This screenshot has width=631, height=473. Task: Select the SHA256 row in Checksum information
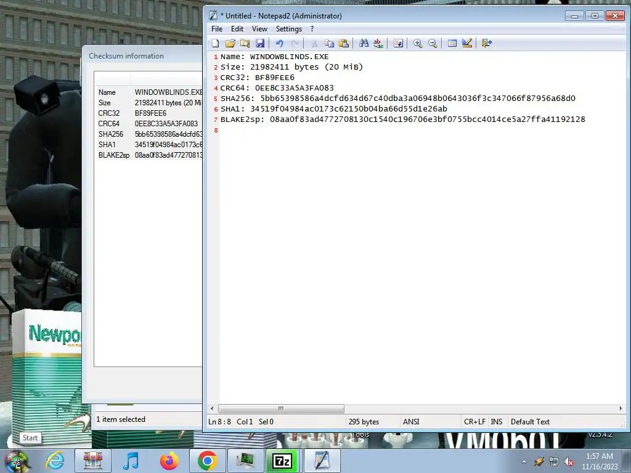(x=150, y=134)
